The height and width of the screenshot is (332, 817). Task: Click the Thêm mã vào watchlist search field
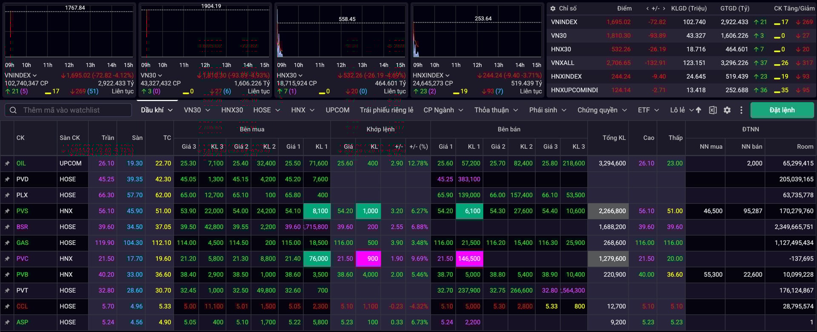(x=72, y=110)
